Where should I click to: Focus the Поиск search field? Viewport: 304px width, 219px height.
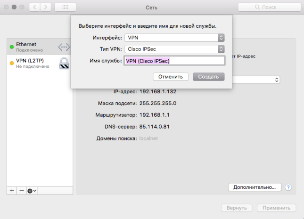[x=269, y=7]
